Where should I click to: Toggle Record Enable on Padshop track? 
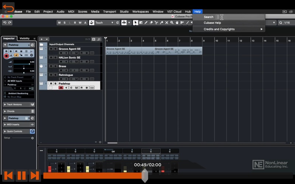(x=61, y=88)
